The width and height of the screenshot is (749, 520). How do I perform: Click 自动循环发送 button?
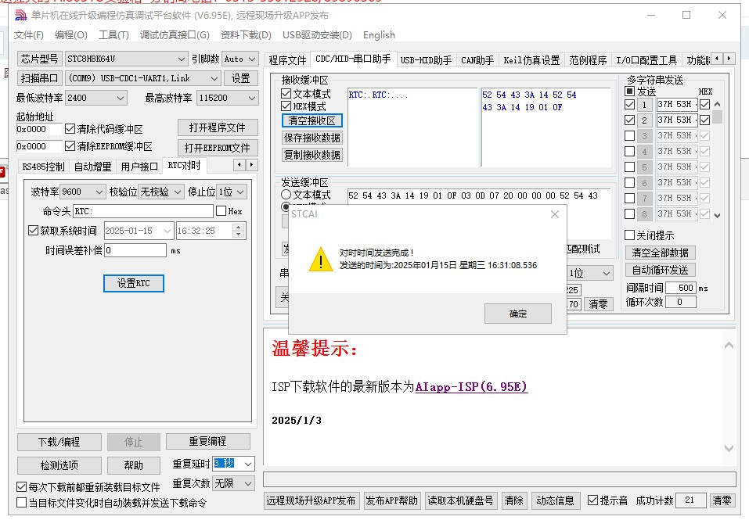point(660,270)
